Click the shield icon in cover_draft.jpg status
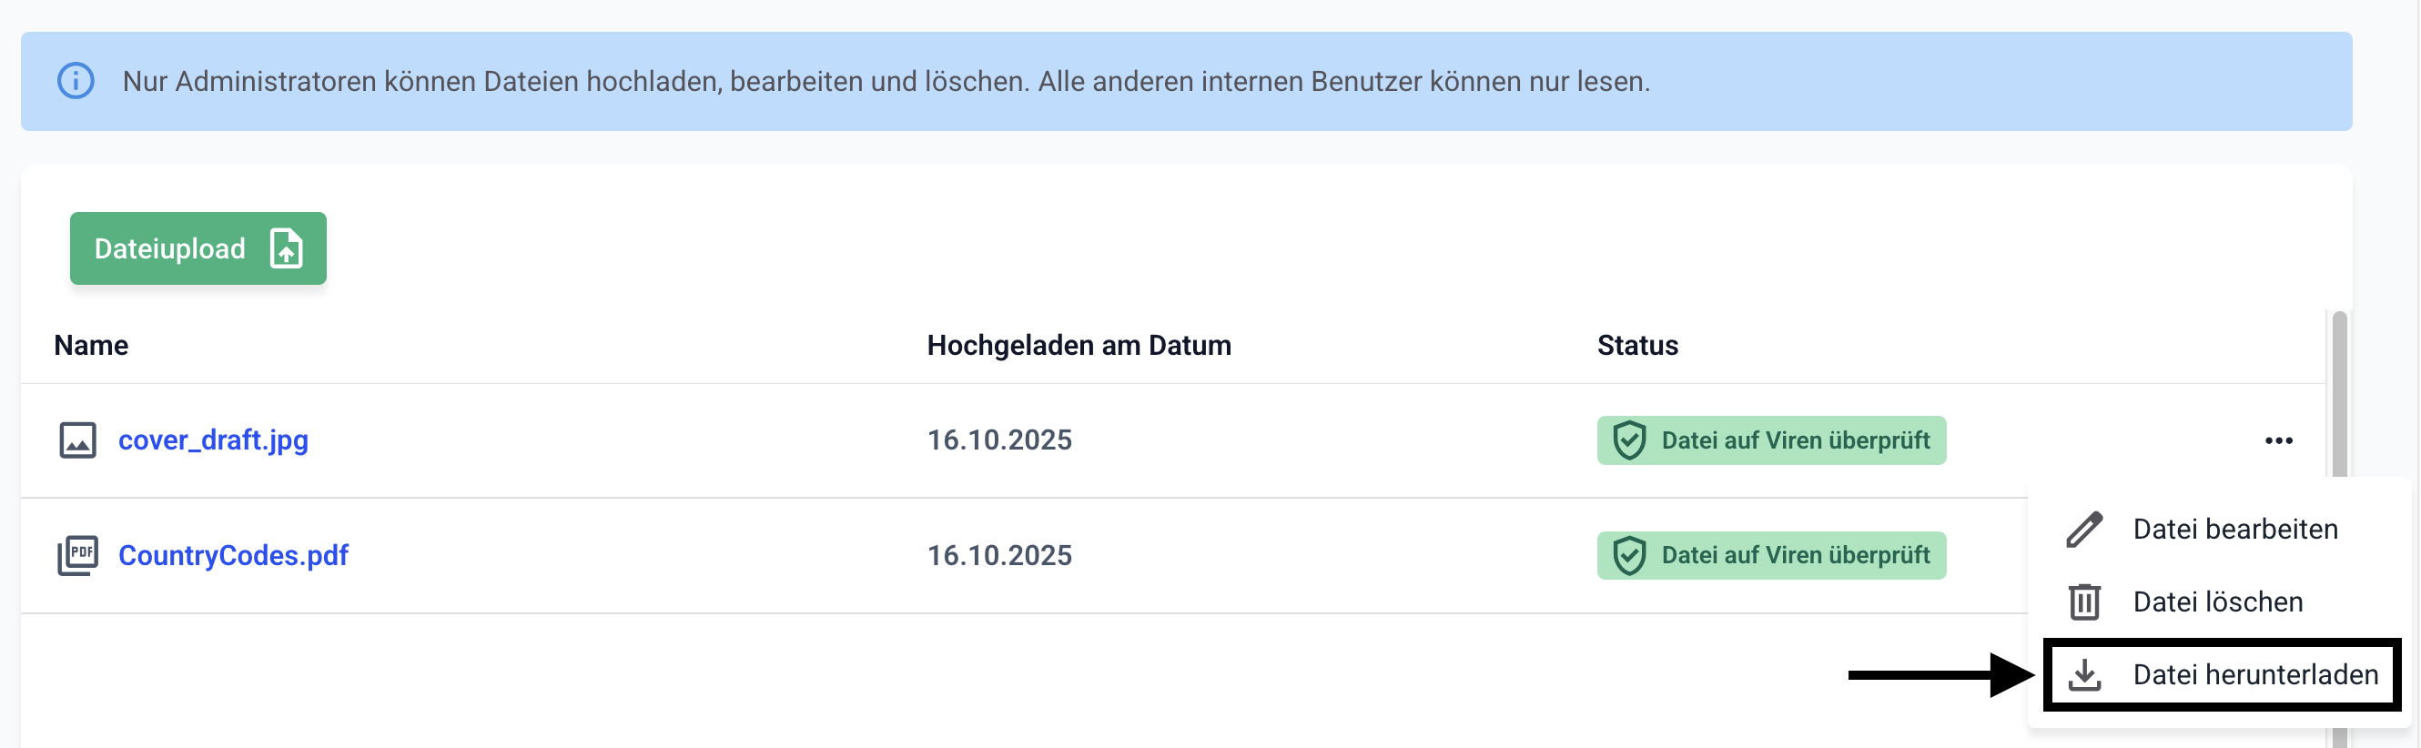Image resolution: width=2421 pixels, height=748 pixels. pyautogui.click(x=1629, y=440)
